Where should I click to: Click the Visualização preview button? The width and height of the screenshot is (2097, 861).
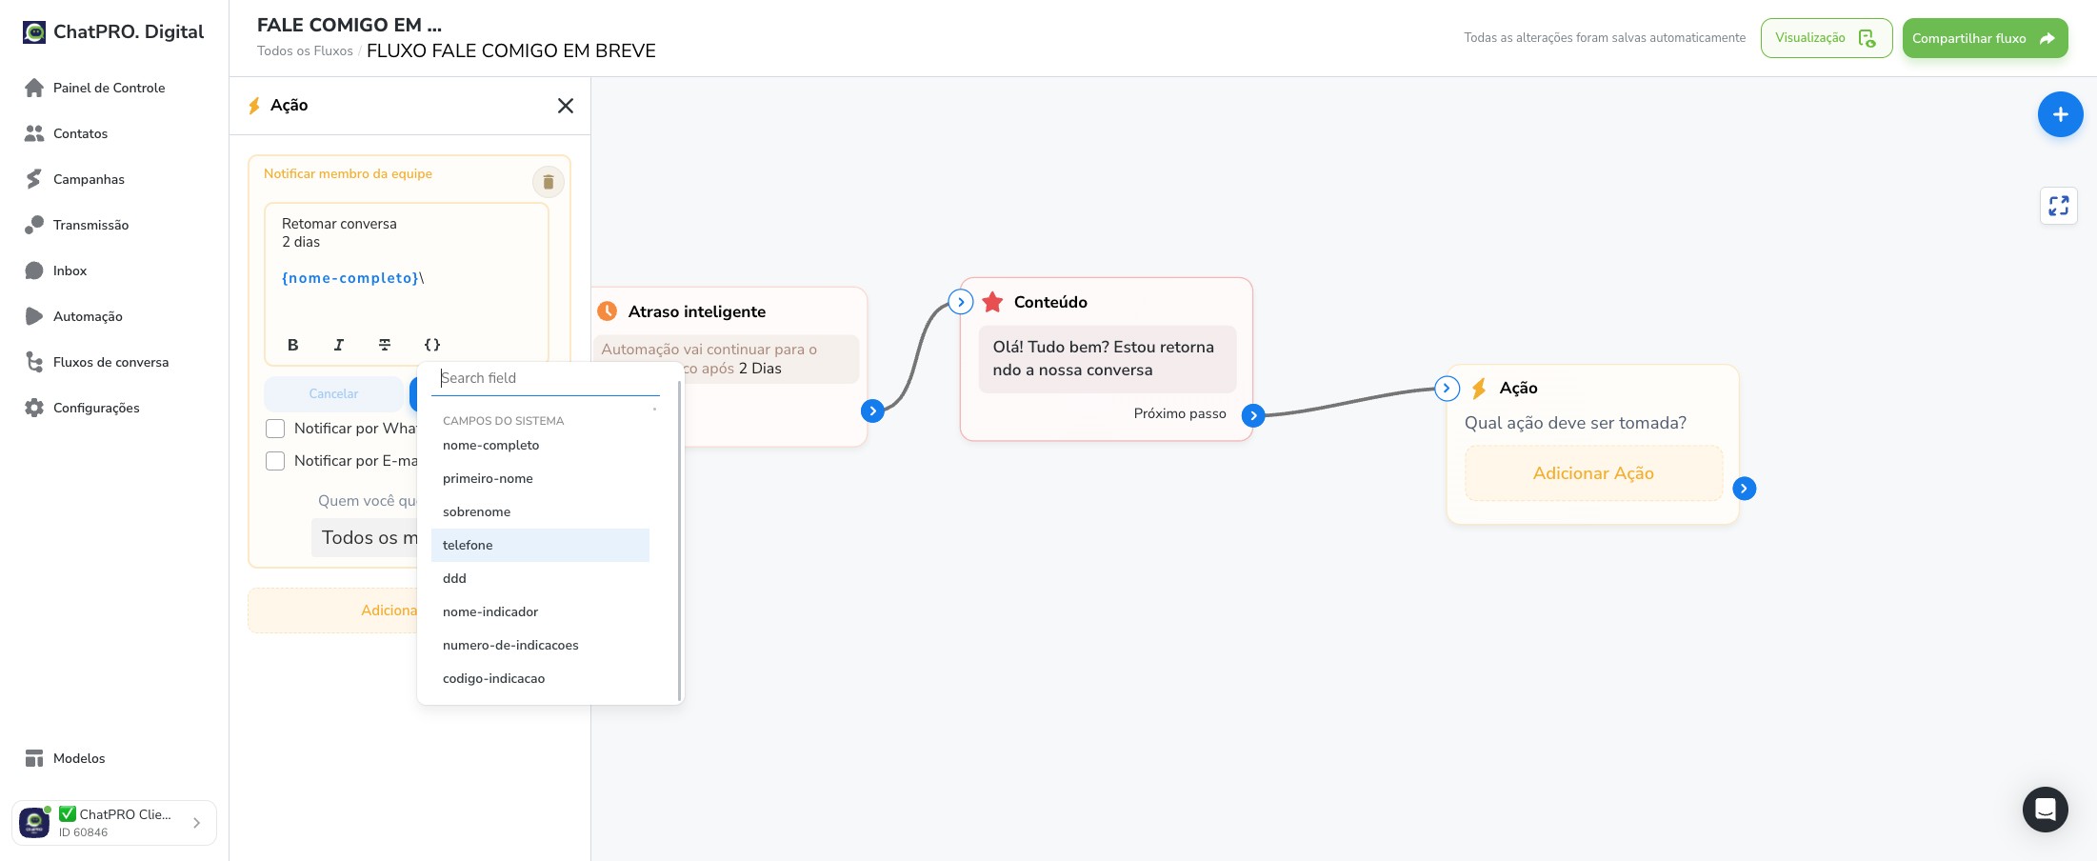pyautogui.click(x=1826, y=38)
